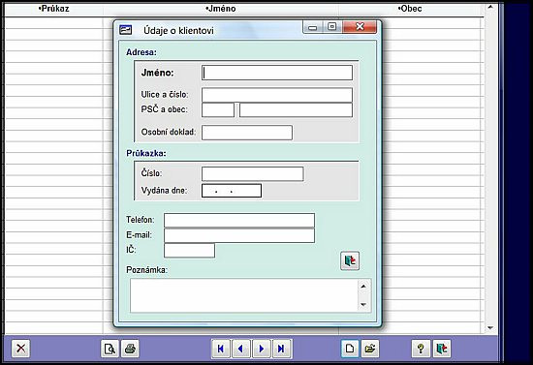Open help with the question mark icon
The width and height of the screenshot is (533, 365).
(421, 349)
